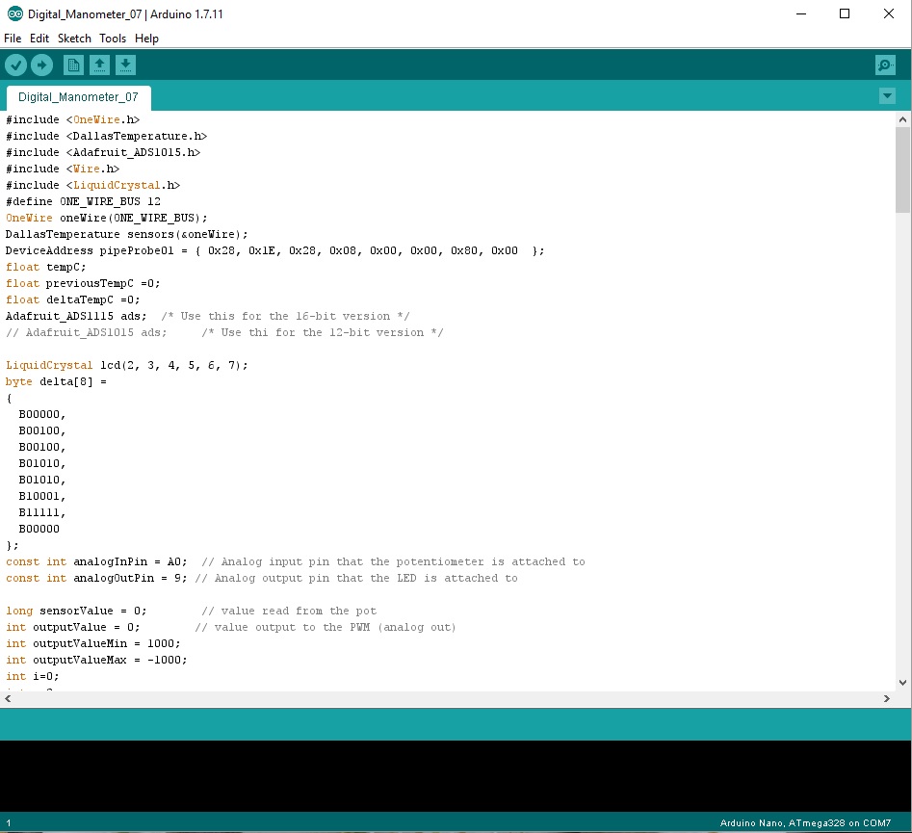Screen dimensions: 912x833
Task: Click the 'int outputValueMin = 1000;' line
Action: 93,643
